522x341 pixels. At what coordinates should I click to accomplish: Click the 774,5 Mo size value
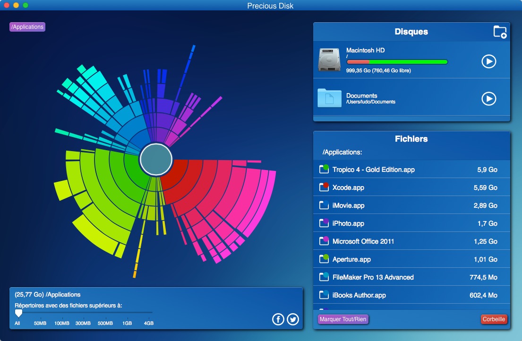tap(483, 277)
